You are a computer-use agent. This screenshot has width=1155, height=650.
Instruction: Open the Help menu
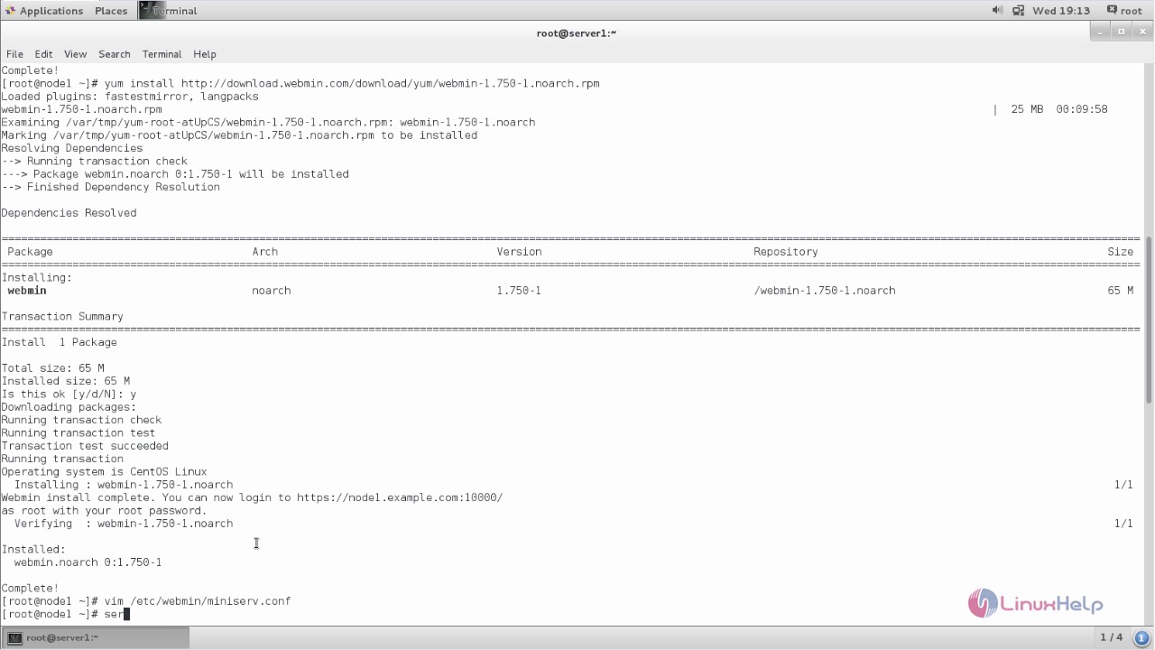(205, 54)
